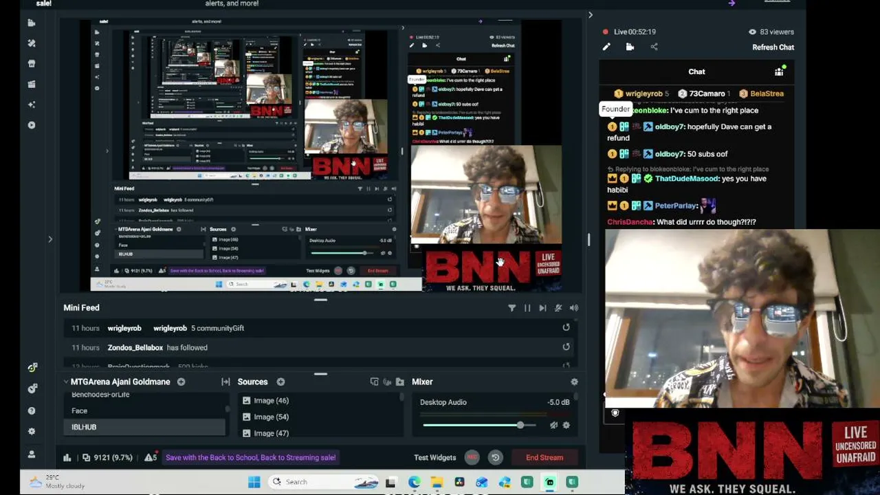Pause the Mini Feed alert queue
Image resolution: width=880 pixels, height=495 pixels.
click(x=527, y=308)
